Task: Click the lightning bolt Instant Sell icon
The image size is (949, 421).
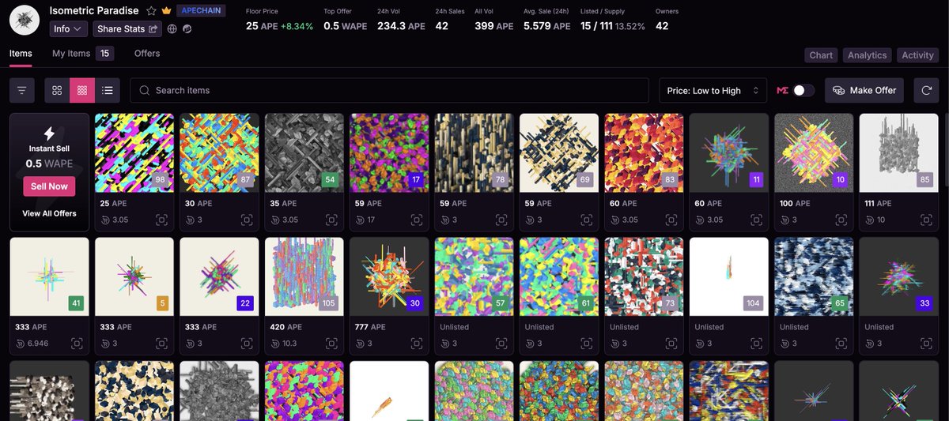Action: click(x=49, y=133)
